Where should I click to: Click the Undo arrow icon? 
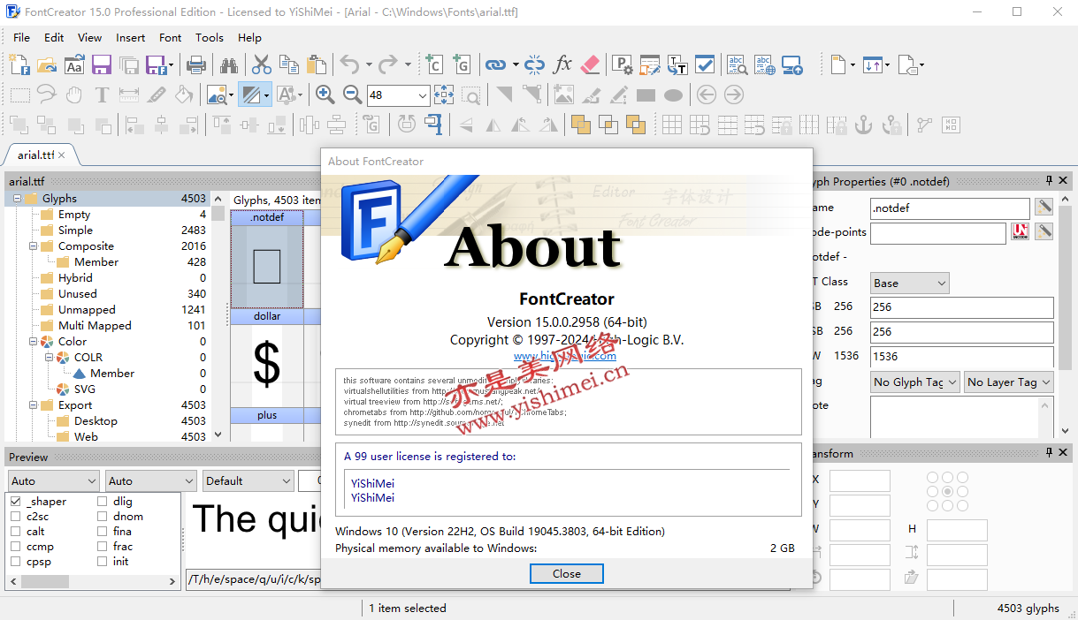(349, 64)
